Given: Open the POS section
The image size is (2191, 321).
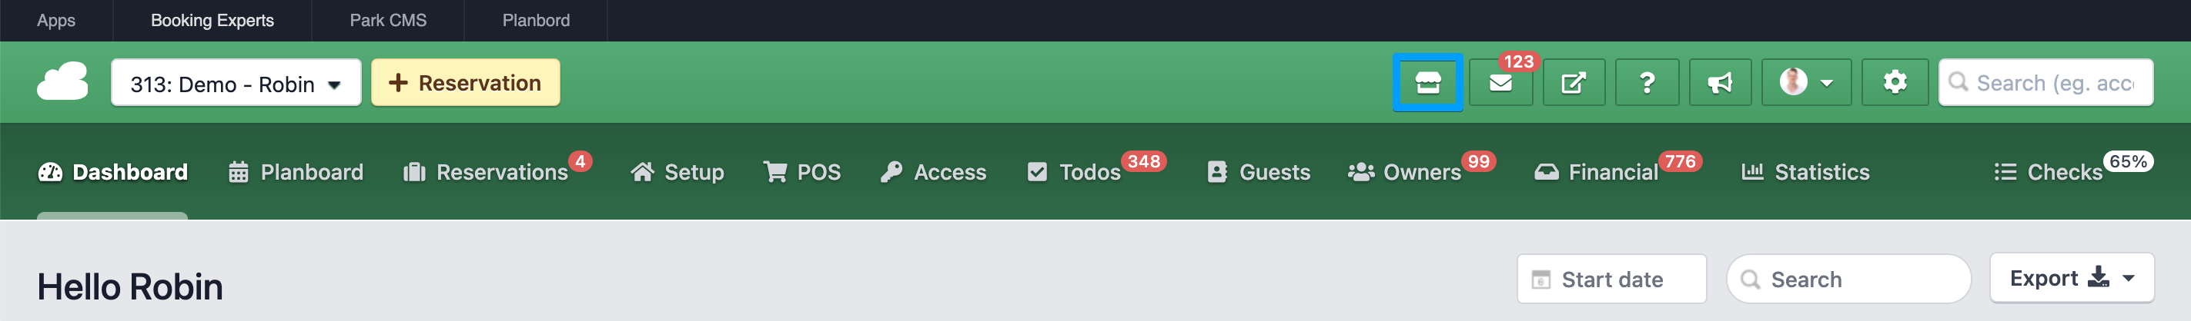Looking at the screenshot, I should (x=802, y=172).
